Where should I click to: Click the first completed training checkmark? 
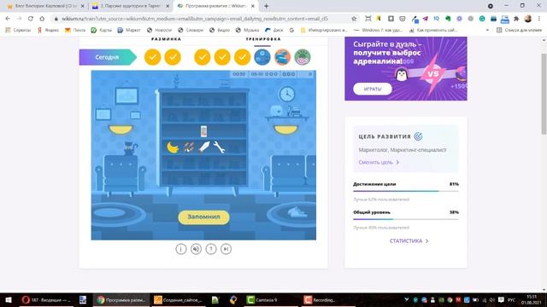(203, 57)
